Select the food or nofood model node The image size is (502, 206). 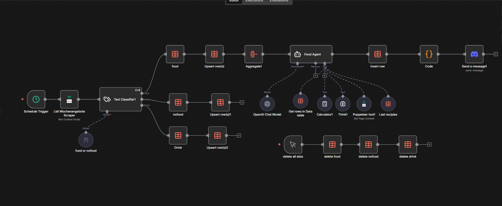(x=86, y=140)
